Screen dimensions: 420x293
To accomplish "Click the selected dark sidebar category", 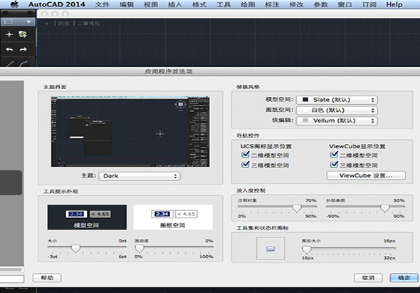I will point(11,183).
